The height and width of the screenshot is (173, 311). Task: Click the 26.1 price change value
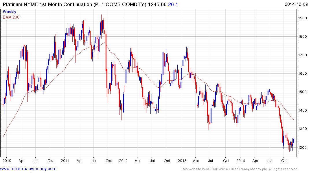click(x=173, y=4)
